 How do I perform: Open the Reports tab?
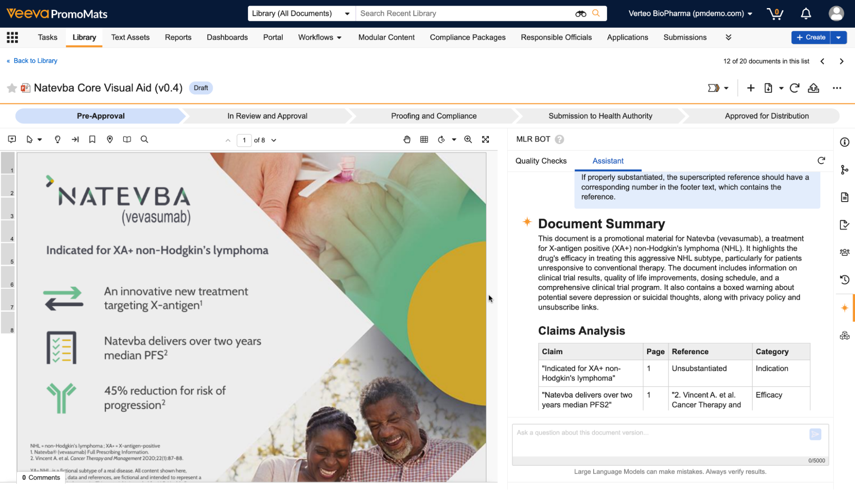coord(178,38)
